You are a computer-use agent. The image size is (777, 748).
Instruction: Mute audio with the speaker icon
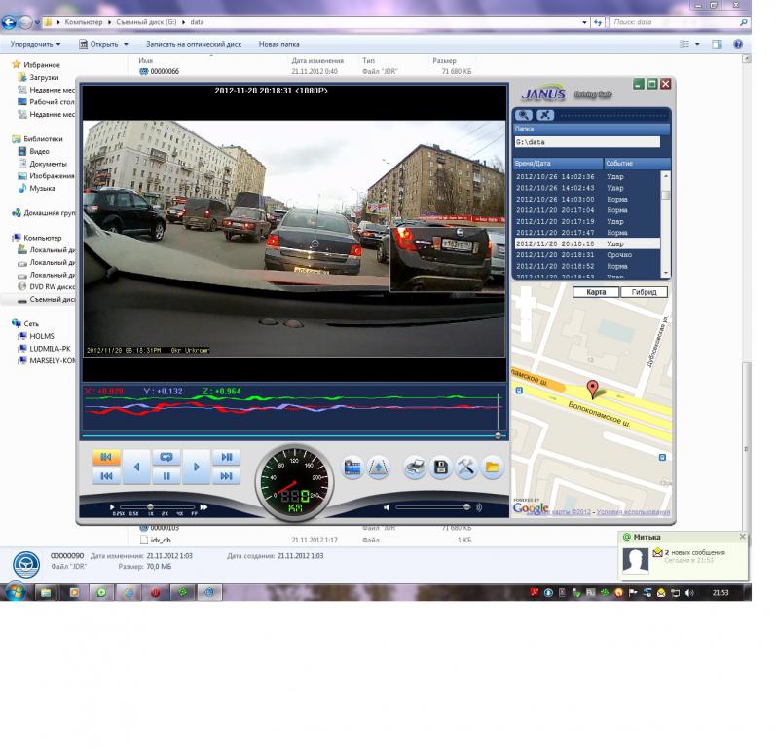[x=387, y=507]
